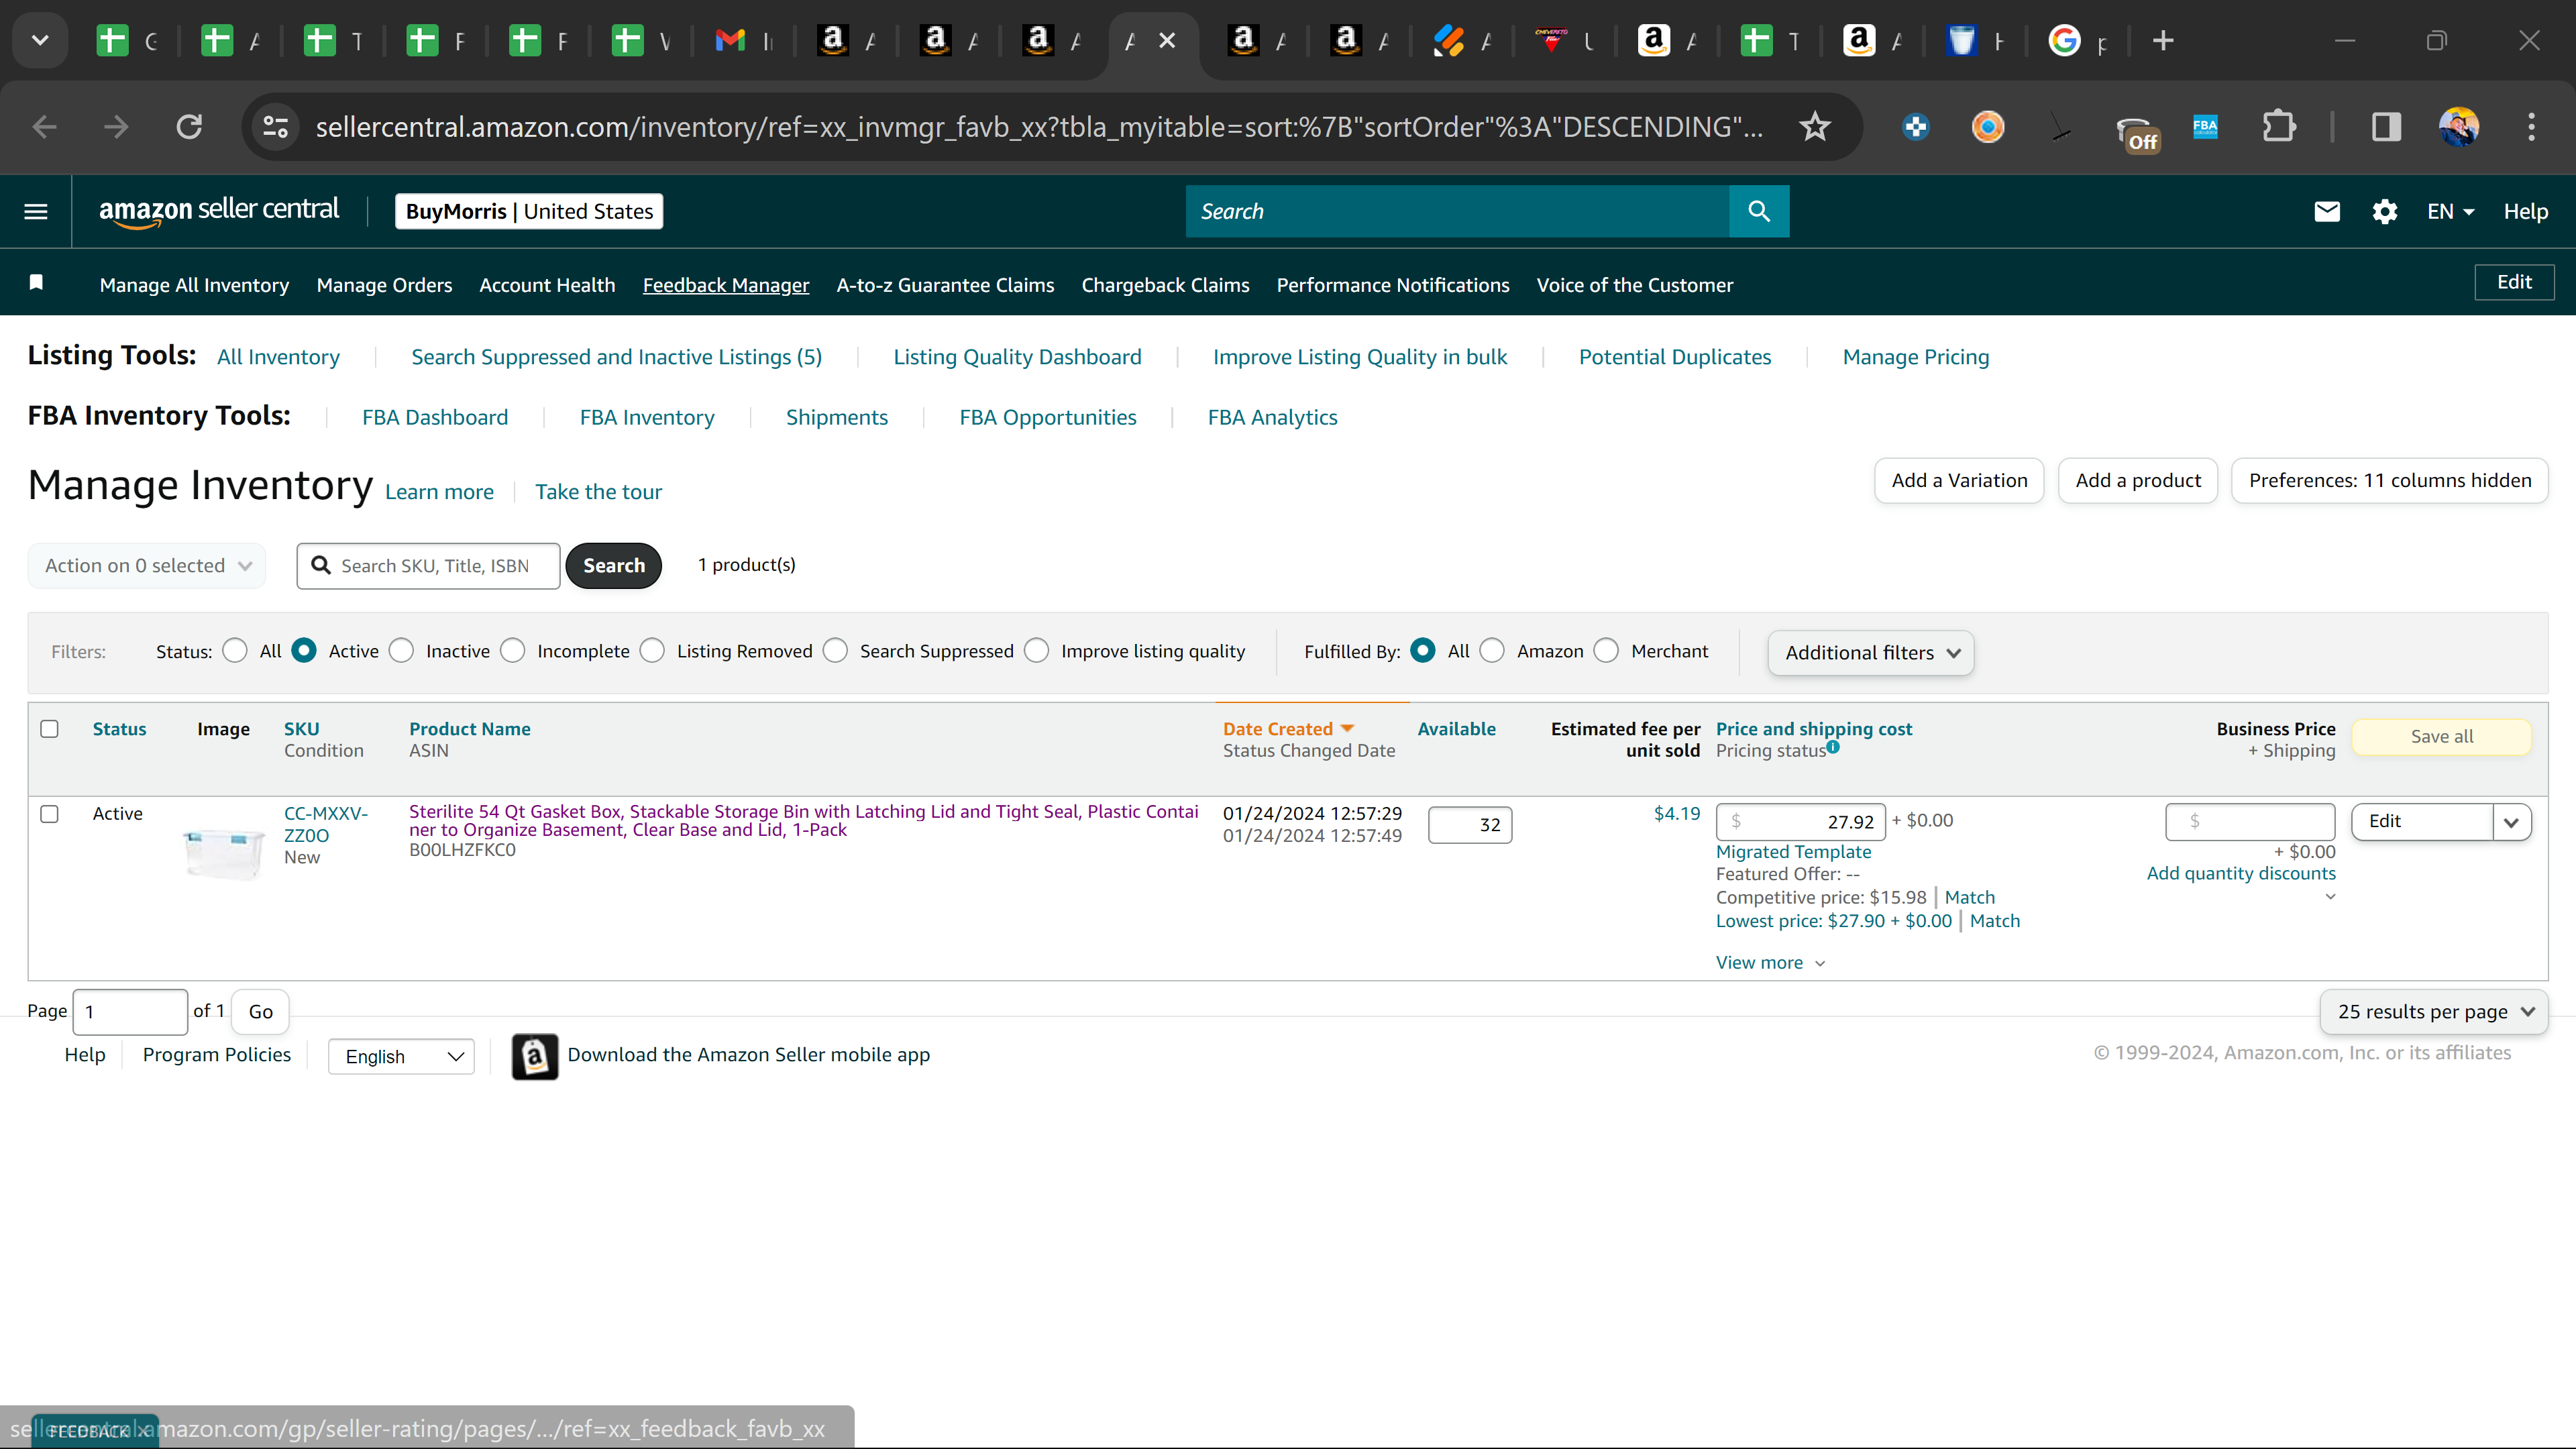
Task: Click the Add a Variation button
Action: tap(1959, 481)
